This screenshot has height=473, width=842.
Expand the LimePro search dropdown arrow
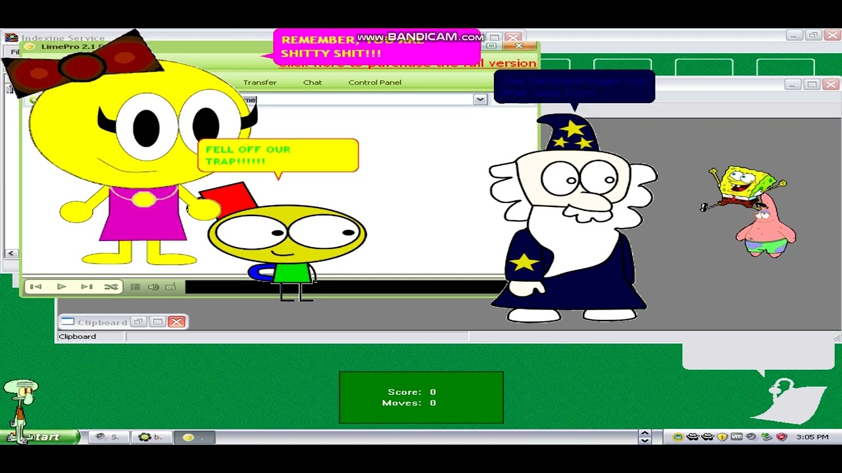point(480,99)
